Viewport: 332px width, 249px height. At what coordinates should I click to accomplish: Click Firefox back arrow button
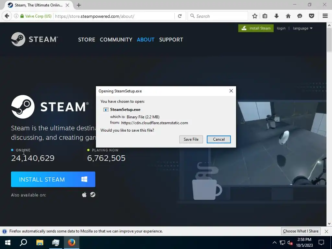click(x=7, y=16)
